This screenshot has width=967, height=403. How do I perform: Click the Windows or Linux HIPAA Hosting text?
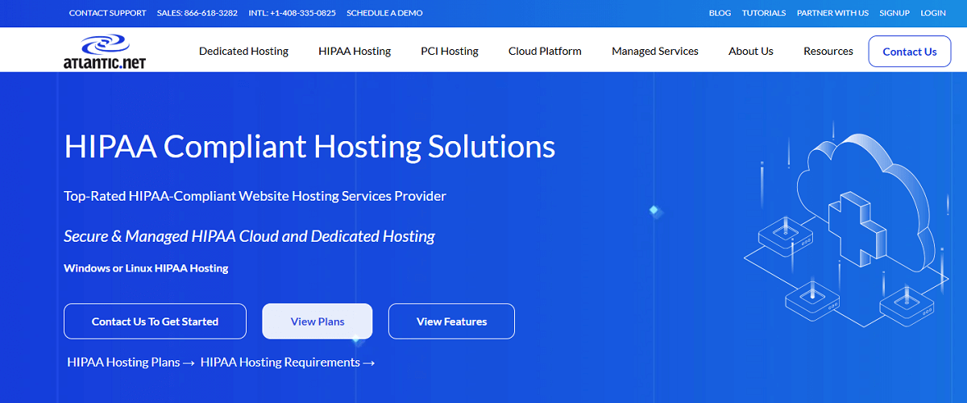point(146,268)
